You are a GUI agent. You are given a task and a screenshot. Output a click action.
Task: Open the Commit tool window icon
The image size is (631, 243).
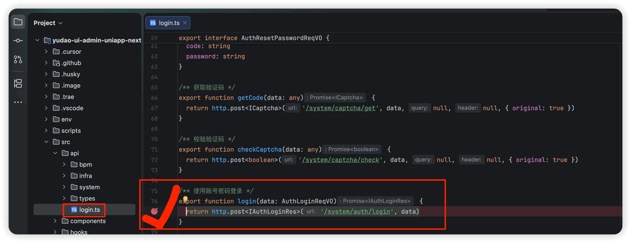18,41
